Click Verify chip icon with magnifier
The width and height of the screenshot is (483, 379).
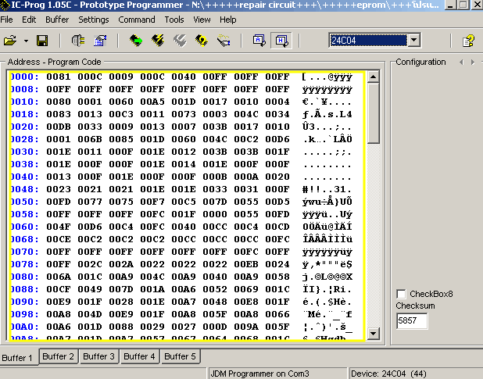202,41
